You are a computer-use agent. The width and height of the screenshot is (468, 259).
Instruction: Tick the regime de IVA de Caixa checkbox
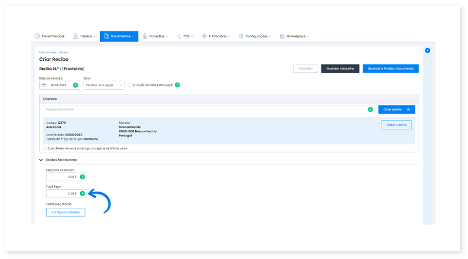coord(45,148)
